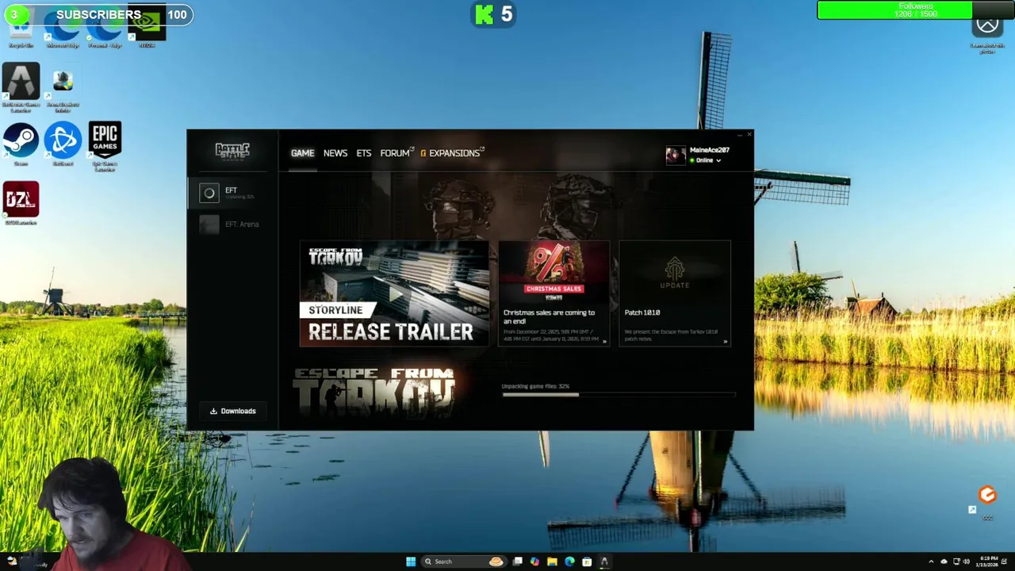Open Copilot from the taskbar

tap(534, 561)
